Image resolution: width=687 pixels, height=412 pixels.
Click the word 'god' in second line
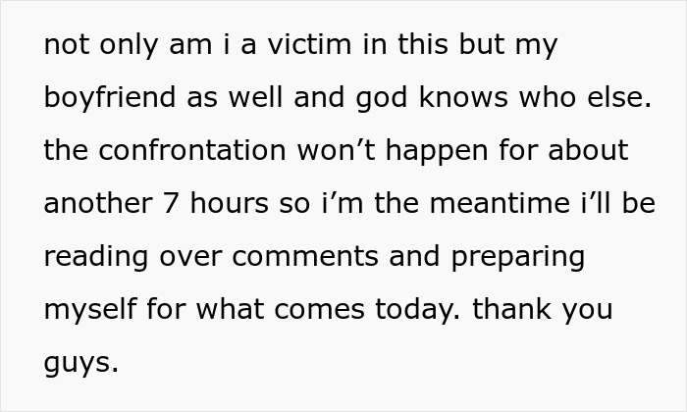pyautogui.click(x=382, y=97)
